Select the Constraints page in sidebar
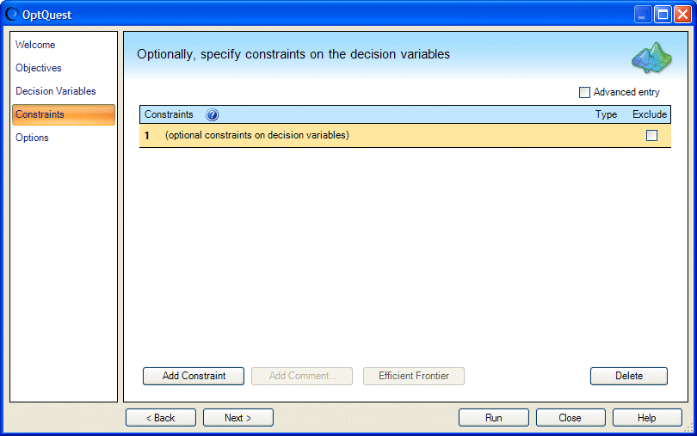This screenshot has width=697, height=436. (x=64, y=114)
